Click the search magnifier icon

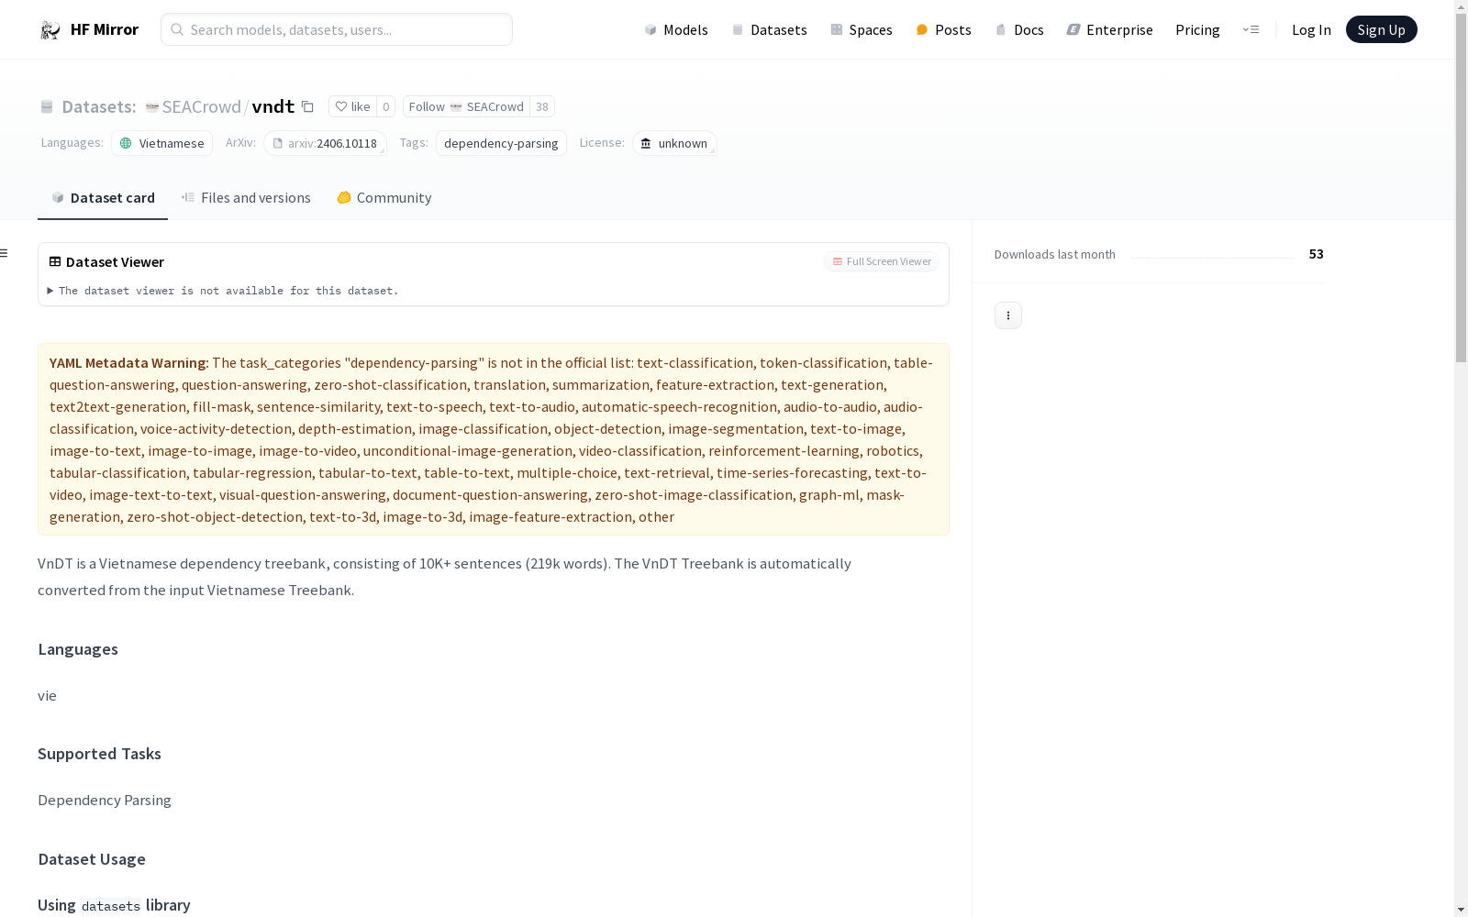(177, 29)
